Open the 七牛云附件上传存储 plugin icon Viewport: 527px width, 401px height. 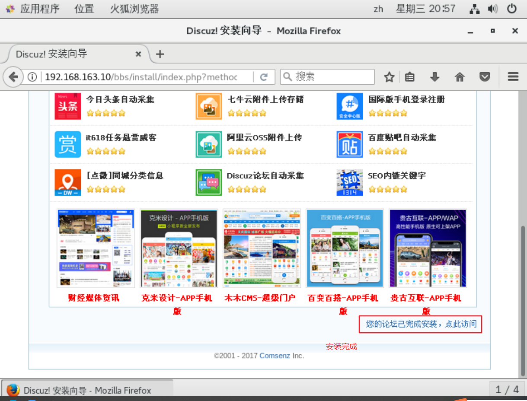coord(209,106)
